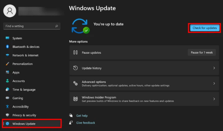Click the System monitor icon in sidebar
Screen dimensions: 223x131
(x=7, y=38)
